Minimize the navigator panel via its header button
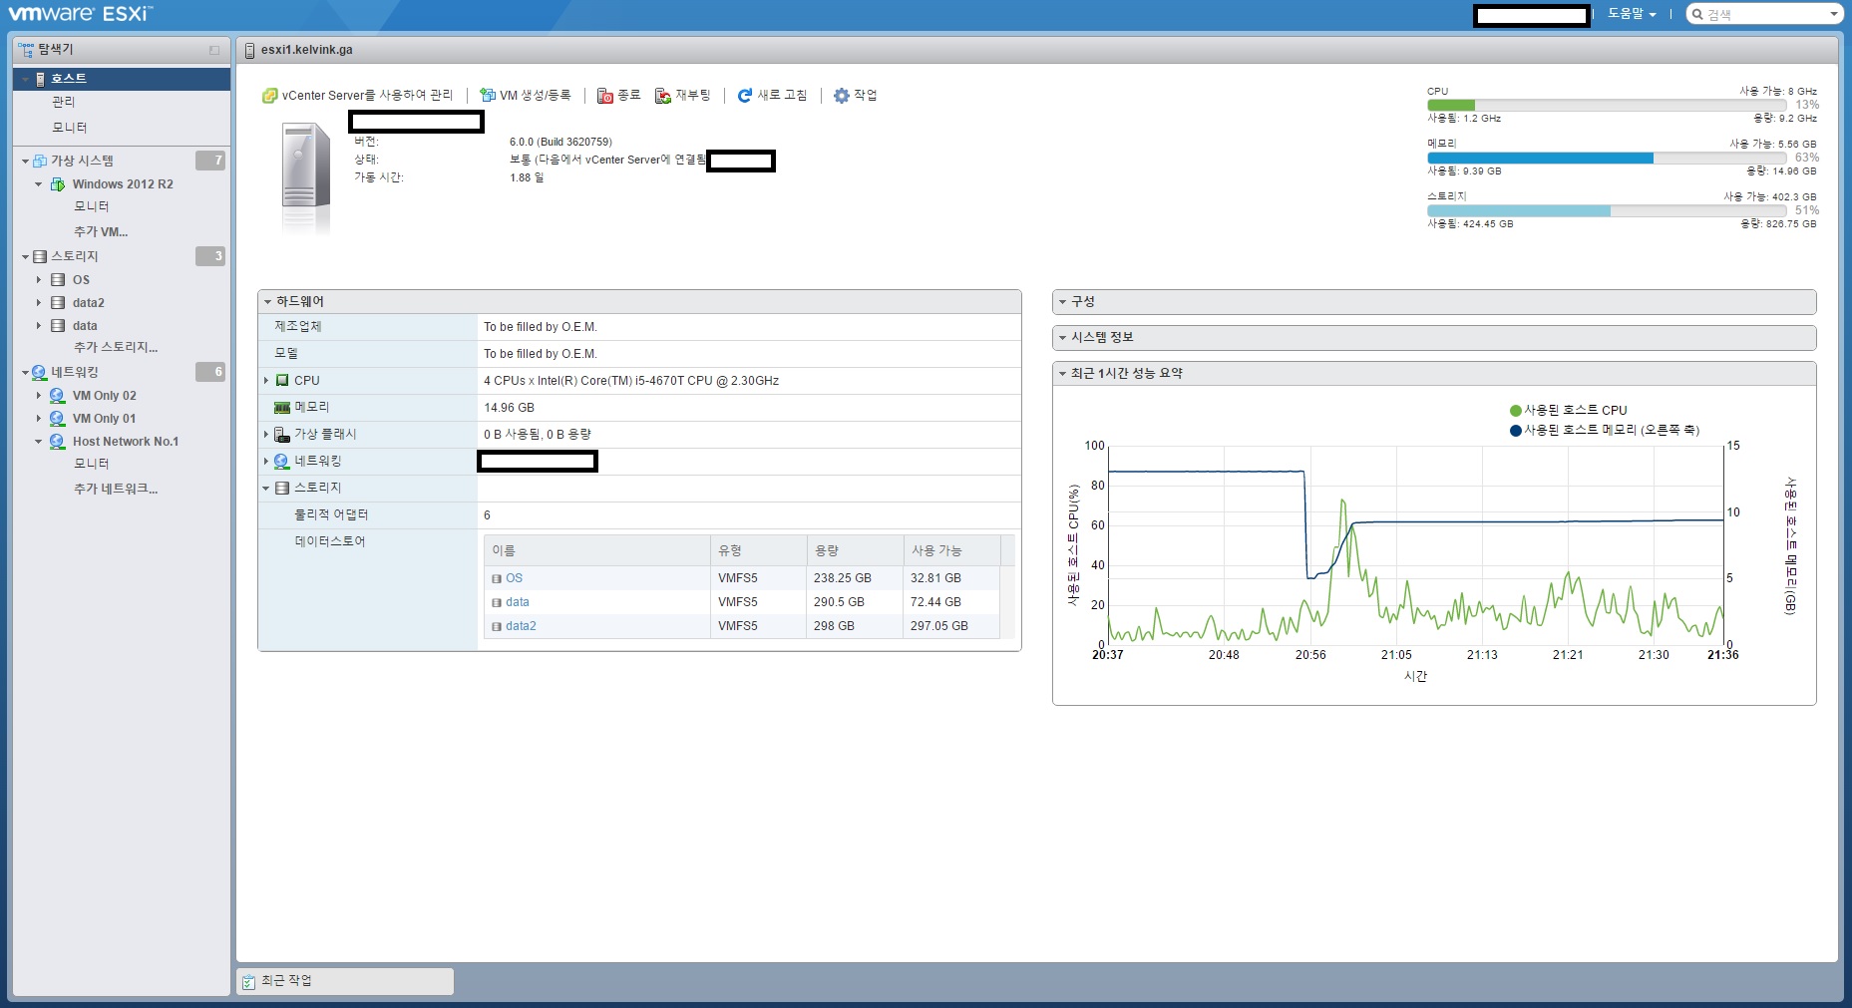Image resolution: width=1852 pixels, height=1008 pixels. 214,50
